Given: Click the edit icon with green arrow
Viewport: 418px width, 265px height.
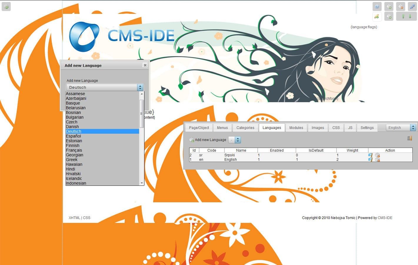Looking at the screenshot, I should (x=377, y=16).
